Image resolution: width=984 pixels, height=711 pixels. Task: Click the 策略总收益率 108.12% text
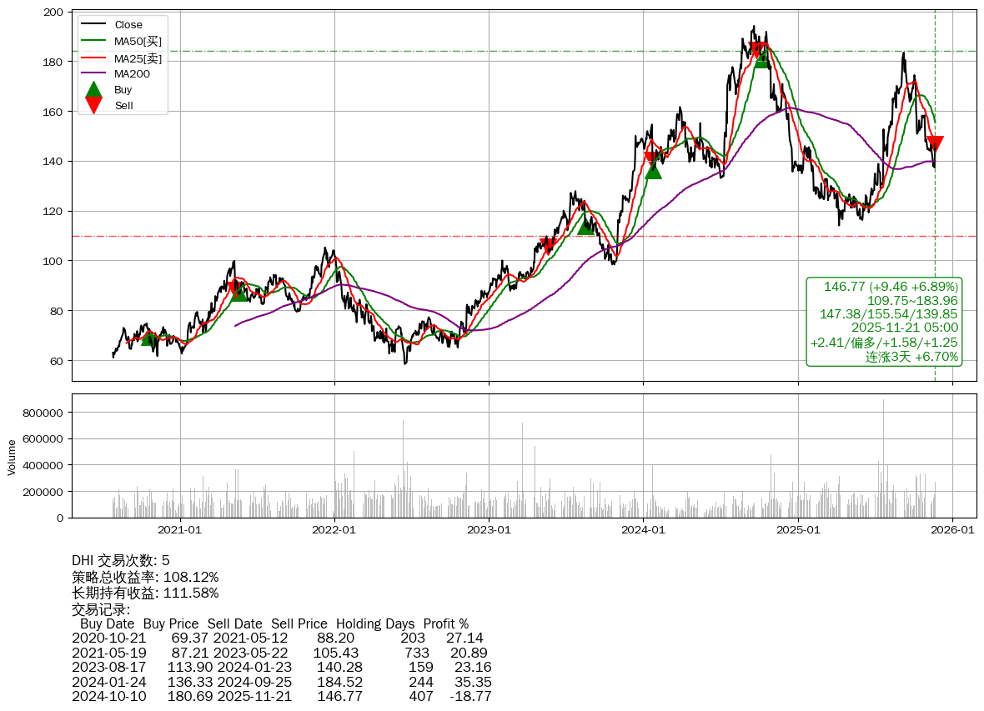point(145,577)
